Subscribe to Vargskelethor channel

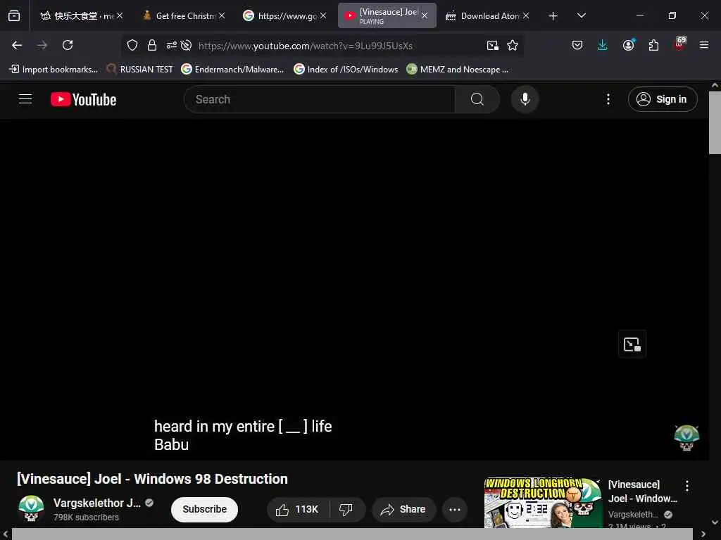(x=205, y=509)
